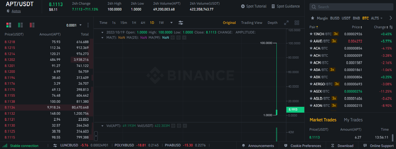The width and height of the screenshot is (396, 149).
Task: Click the search magnifier icon
Action: [314, 7]
